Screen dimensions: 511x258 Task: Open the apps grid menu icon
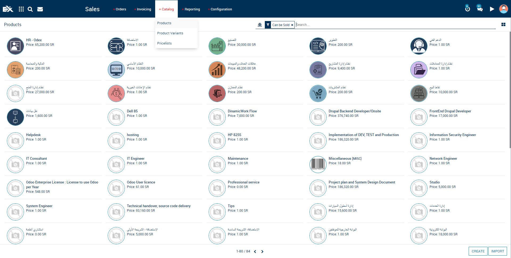pos(21,9)
